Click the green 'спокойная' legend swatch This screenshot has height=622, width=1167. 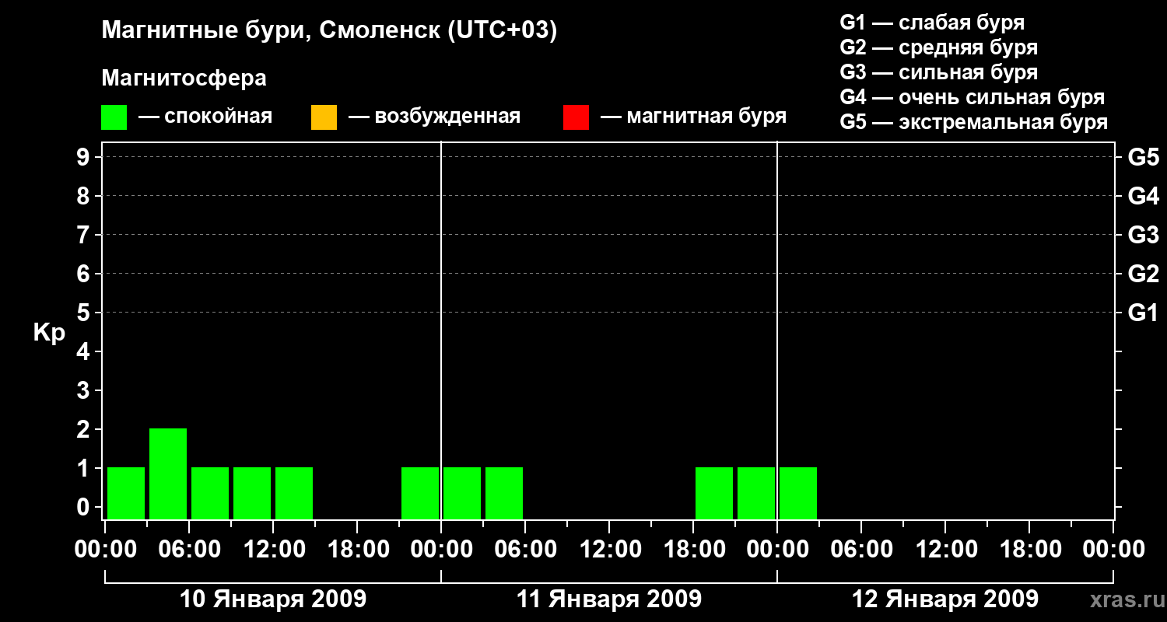pyautogui.click(x=114, y=117)
